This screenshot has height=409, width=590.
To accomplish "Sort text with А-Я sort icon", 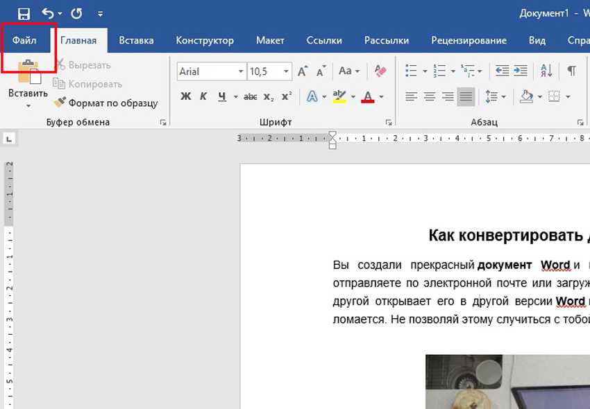I will click(x=546, y=71).
